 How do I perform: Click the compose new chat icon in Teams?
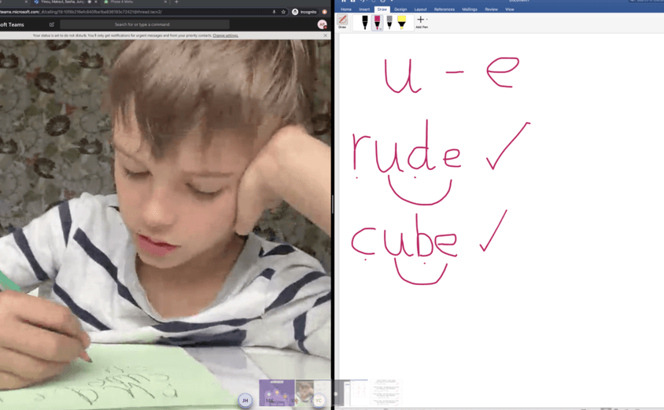52,24
